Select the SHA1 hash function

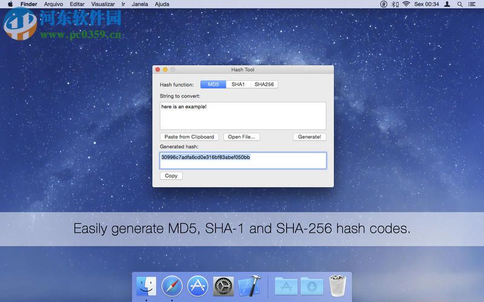pyautogui.click(x=238, y=84)
